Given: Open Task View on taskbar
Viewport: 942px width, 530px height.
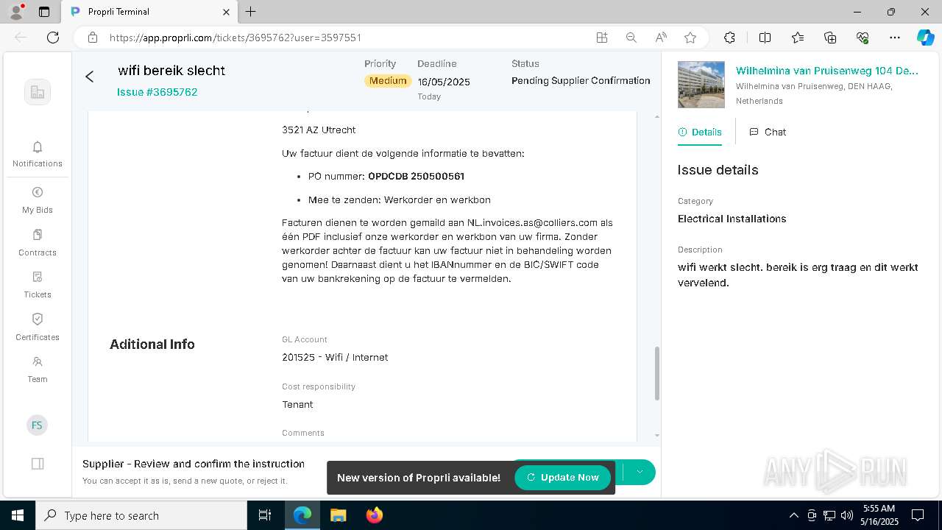Looking at the screenshot, I should point(265,515).
